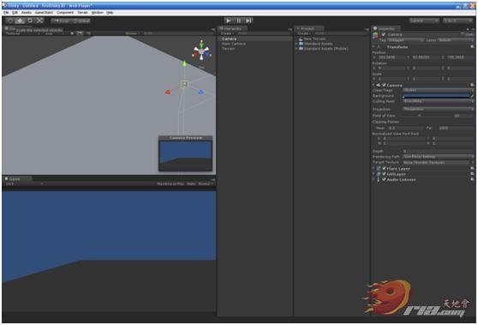This screenshot has width=478, height=325.
Task: Toggle the Flare Layer component checkbox
Action: pos(384,168)
